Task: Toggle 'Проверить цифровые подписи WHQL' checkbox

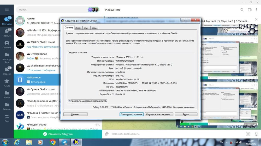Action: coord(69,101)
